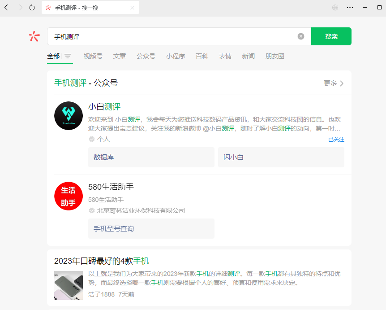Viewport: 386px width, 310px height.
Task: Click the 小白测评 avatar logo
Action: [x=69, y=116]
